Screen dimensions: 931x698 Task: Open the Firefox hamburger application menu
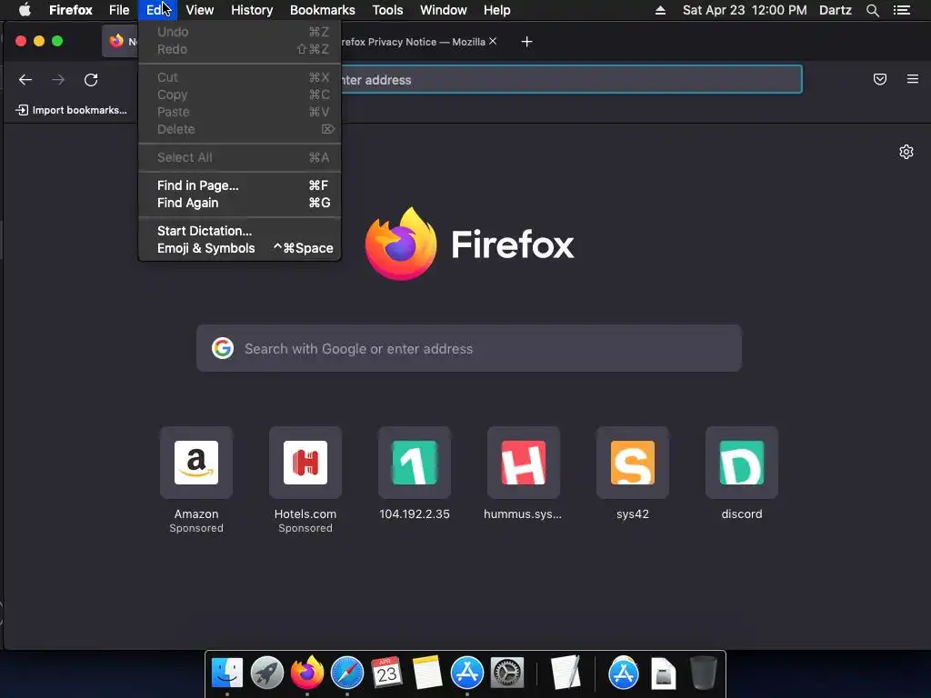tap(913, 79)
